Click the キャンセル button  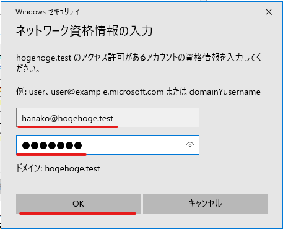[205, 204]
